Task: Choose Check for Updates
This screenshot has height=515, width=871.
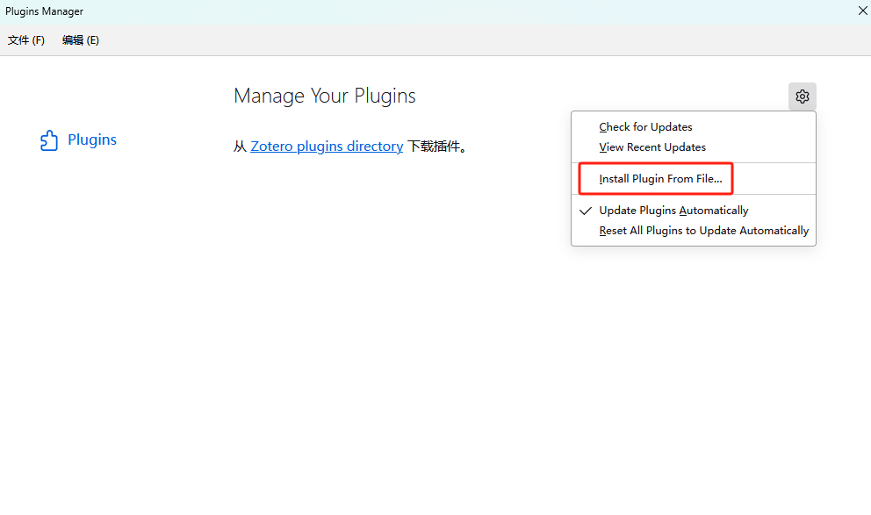Action: point(645,127)
